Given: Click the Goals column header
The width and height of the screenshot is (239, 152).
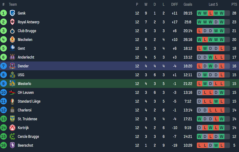Looking at the screenshot, I should pyautogui.click(x=188, y=5).
